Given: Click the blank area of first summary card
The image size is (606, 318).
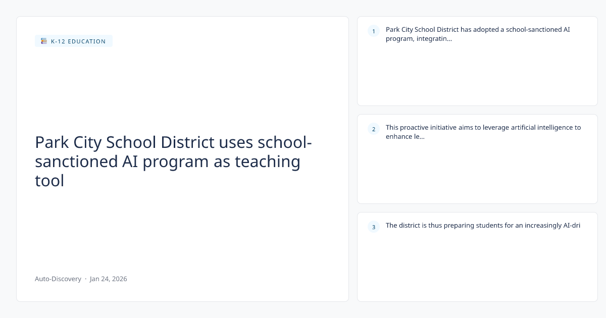Looking at the screenshot, I should (477, 76).
